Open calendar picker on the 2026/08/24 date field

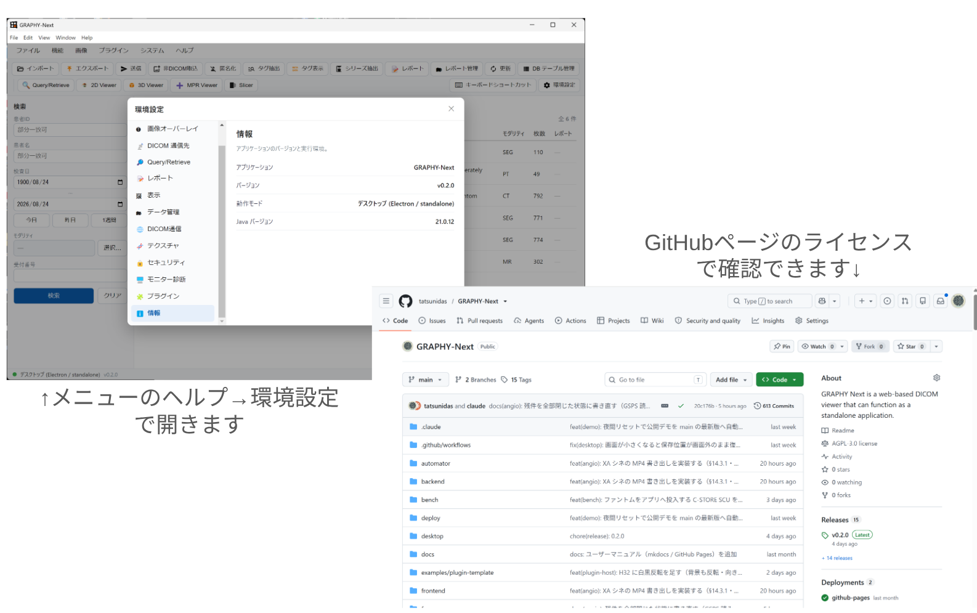(x=120, y=205)
